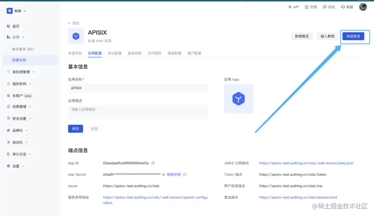Go back with the 返回 link
Image resolution: width=374 pixels, height=216 pixels.
[73, 23]
